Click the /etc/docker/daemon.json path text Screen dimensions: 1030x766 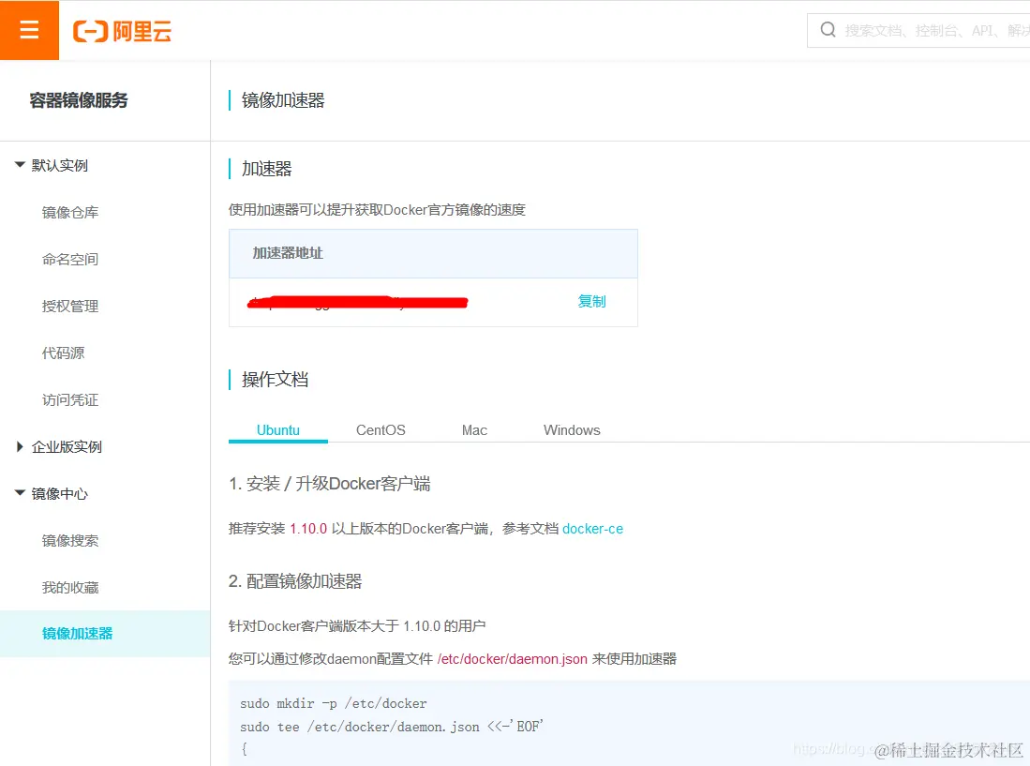513,659
